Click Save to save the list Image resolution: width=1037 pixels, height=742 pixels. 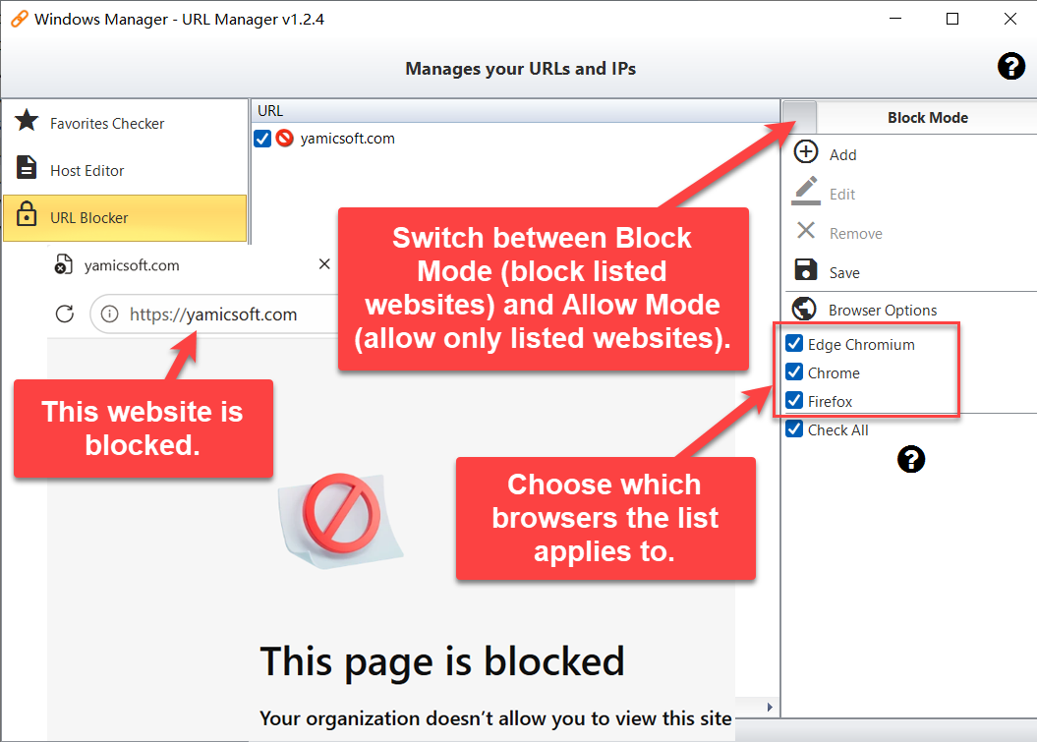[x=844, y=273]
